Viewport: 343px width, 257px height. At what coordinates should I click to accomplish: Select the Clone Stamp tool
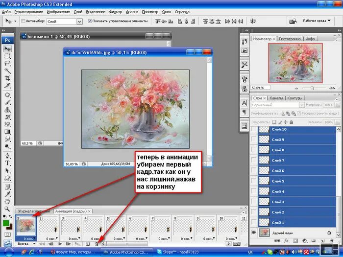point(8,110)
